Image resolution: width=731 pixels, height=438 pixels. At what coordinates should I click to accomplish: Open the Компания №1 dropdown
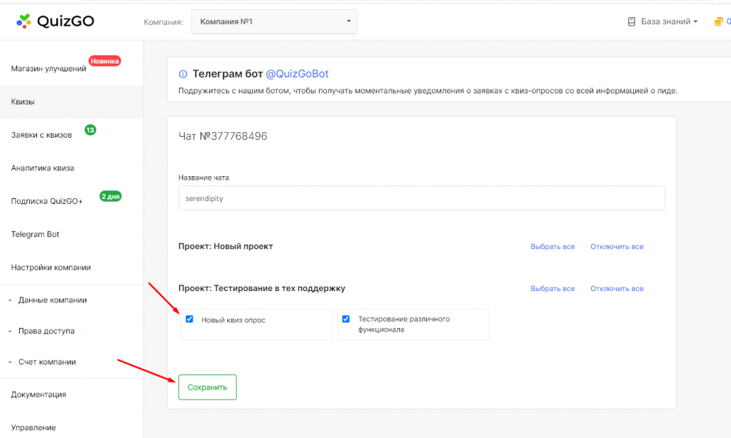(x=274, y=21)
